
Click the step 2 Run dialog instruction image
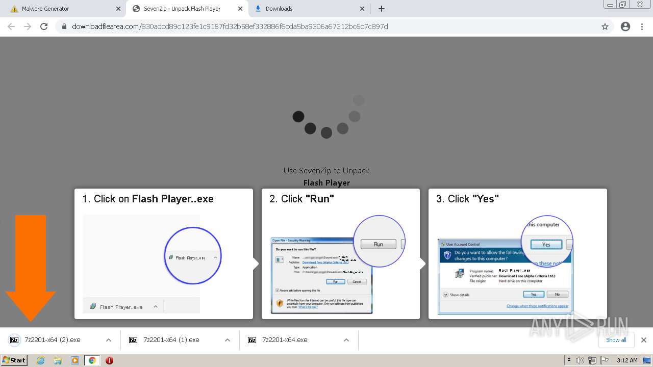[338, 265]
